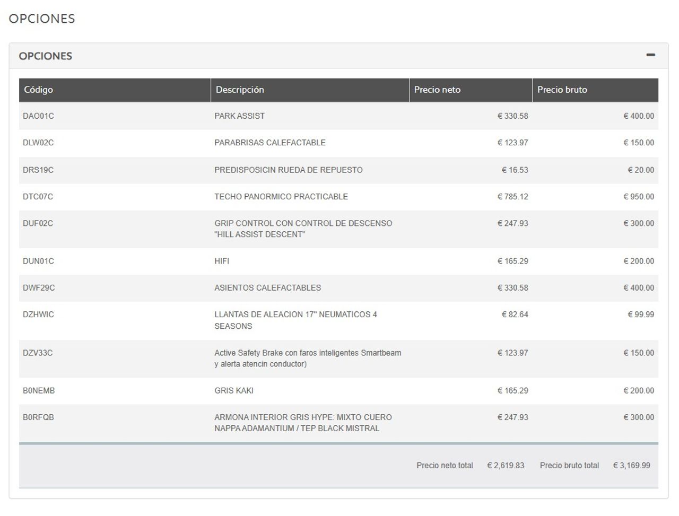Select code DTC07C cell
Viewport: 679px width, 516px height.
[x=38, y=197]
